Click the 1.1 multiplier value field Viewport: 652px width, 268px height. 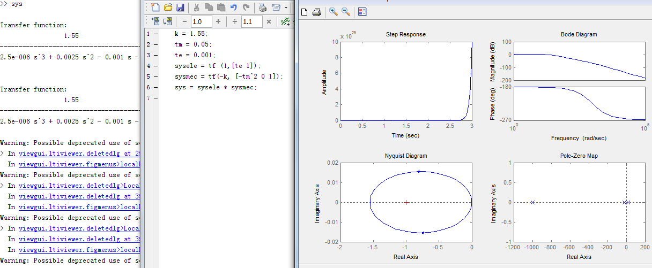click(x=251, y=21)
